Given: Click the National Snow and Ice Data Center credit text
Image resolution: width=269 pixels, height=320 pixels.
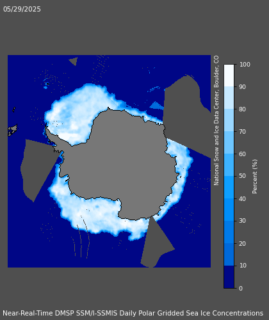Looking at the screenshot, I should tap(216, 120).
